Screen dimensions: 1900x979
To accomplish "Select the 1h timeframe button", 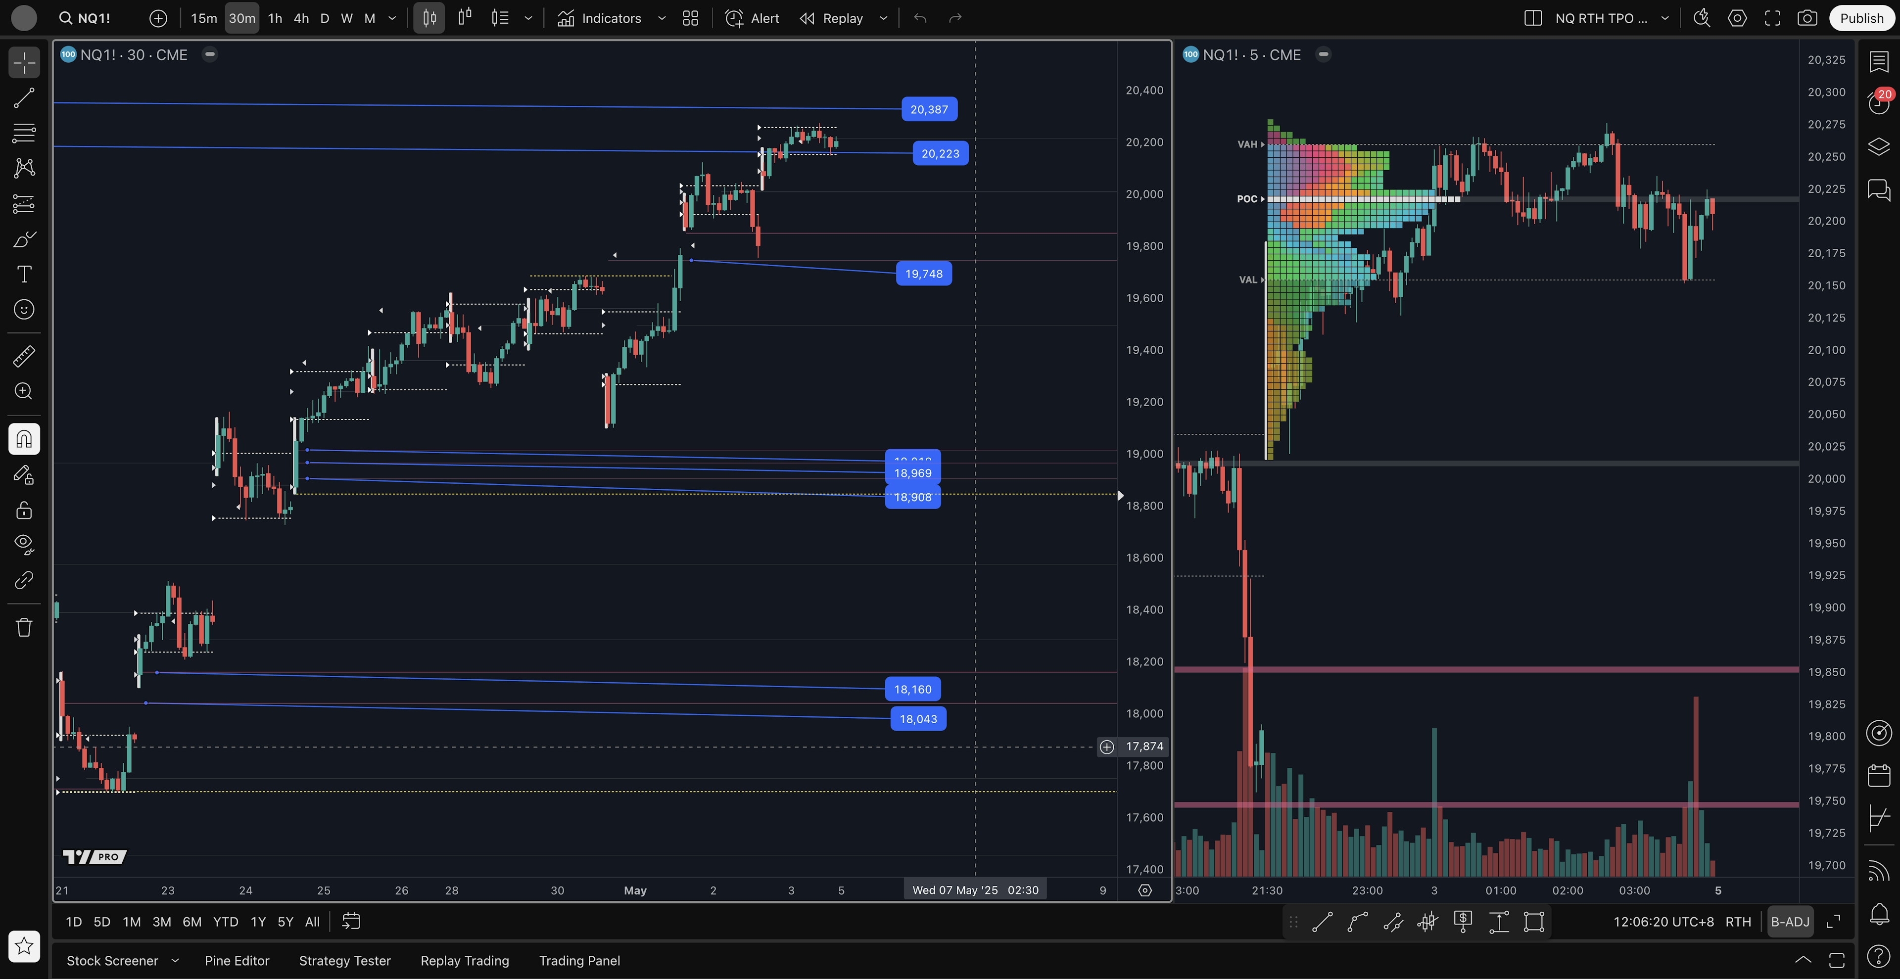I will [x=275, y=18].
